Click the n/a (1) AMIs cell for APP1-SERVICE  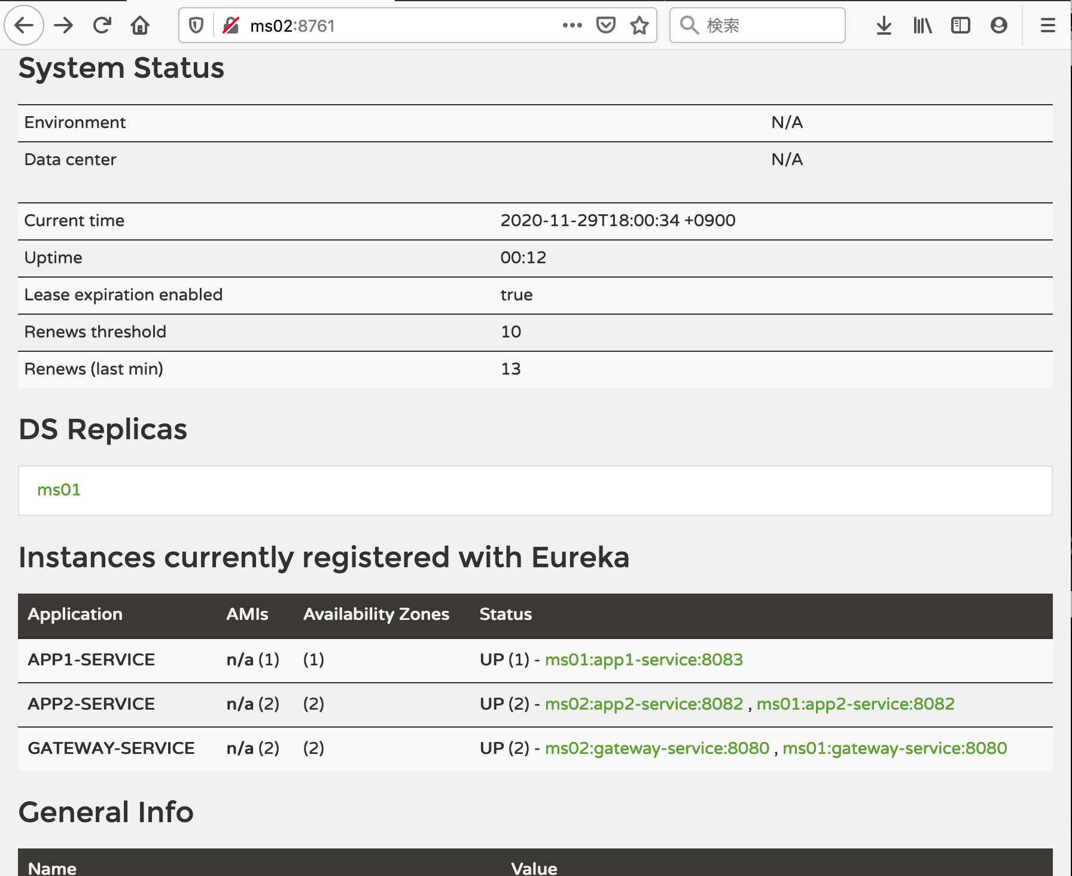252,660
